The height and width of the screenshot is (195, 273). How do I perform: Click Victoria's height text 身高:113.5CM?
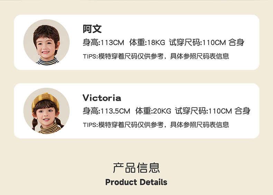(x=106, y=111)
